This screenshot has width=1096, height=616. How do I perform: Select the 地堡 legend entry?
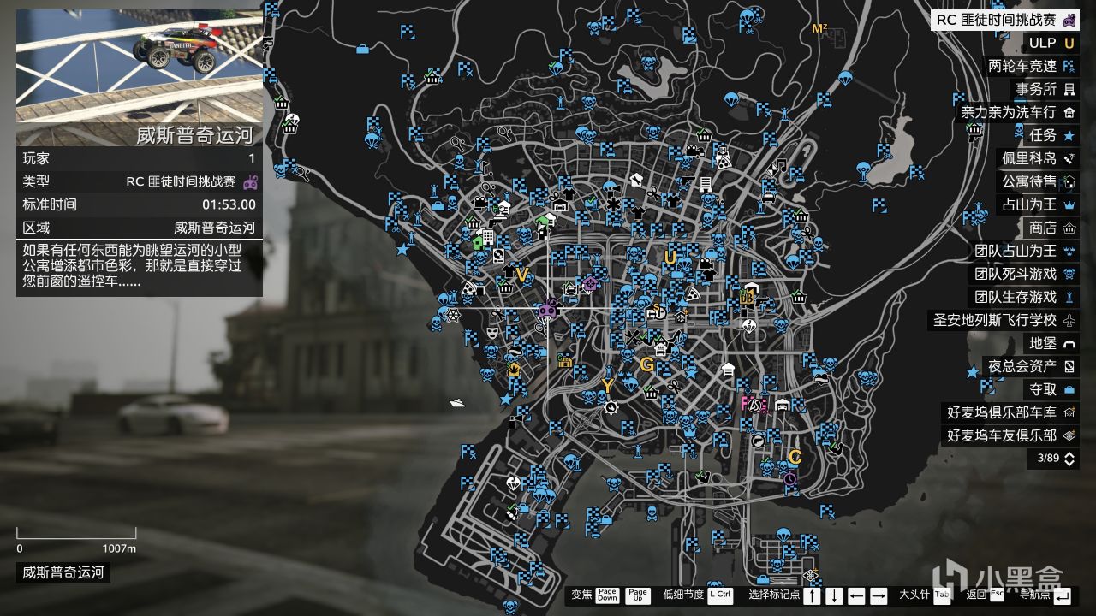pyautogui.click(x=1051, y=343)
